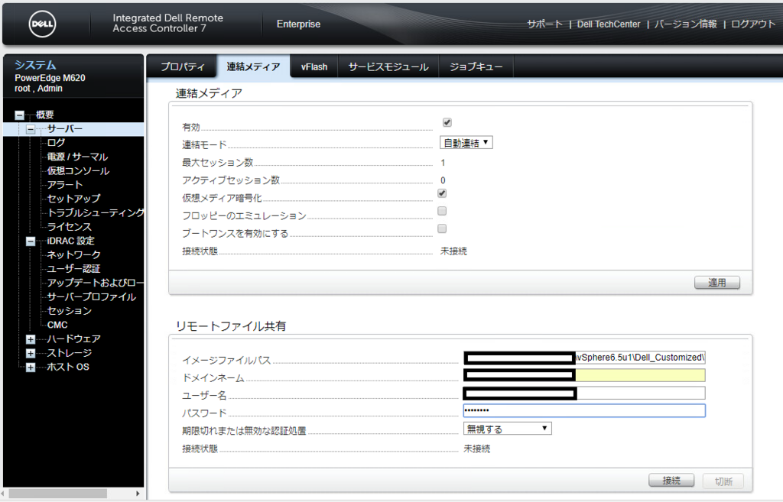Open the バージョン情報 link

tap(685, 24)
